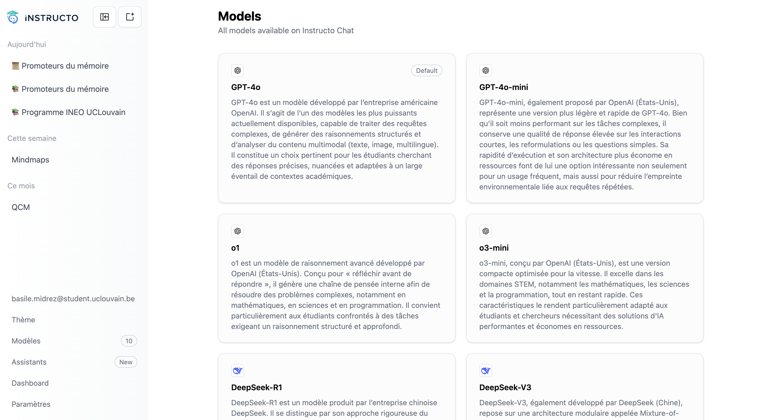Click the OpenAI icon on o3-mini card
The image size is (776, 420).
point(485,231)
